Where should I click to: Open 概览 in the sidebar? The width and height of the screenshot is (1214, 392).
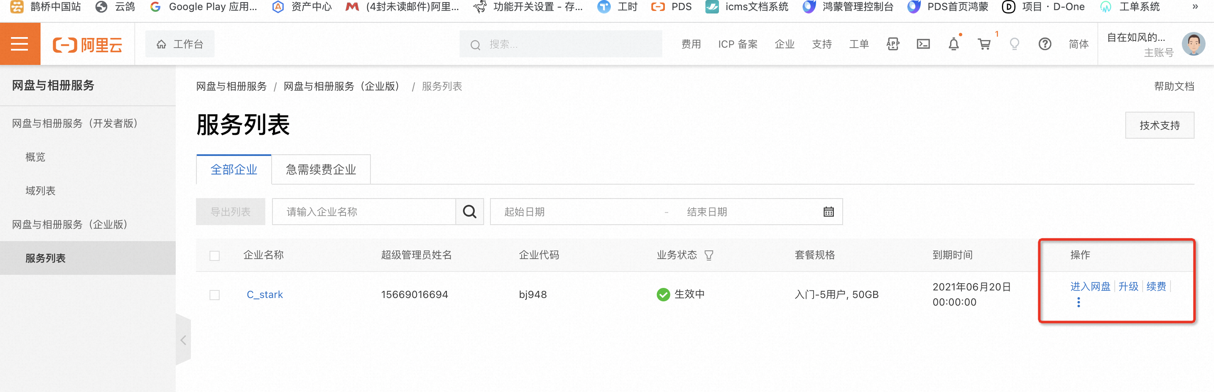[35, 157]
